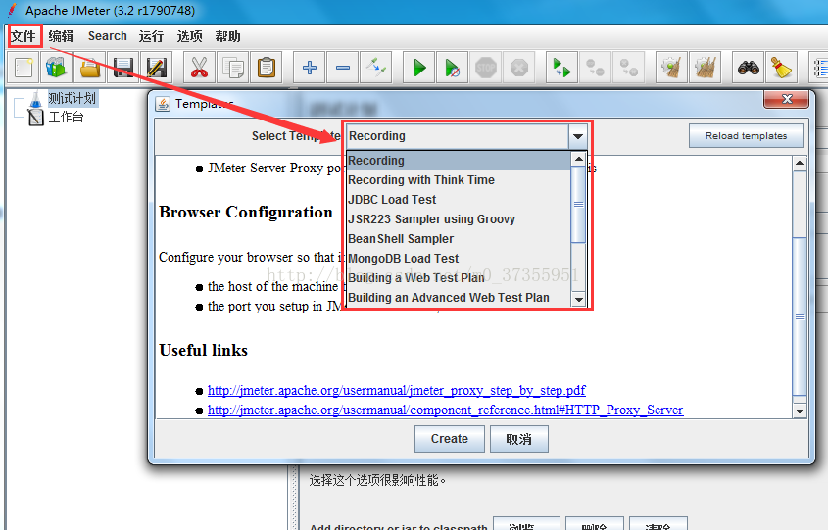This screenshot has width=828, height=530.
Task: Choose JDBC Load Test template
Action: 459,200
